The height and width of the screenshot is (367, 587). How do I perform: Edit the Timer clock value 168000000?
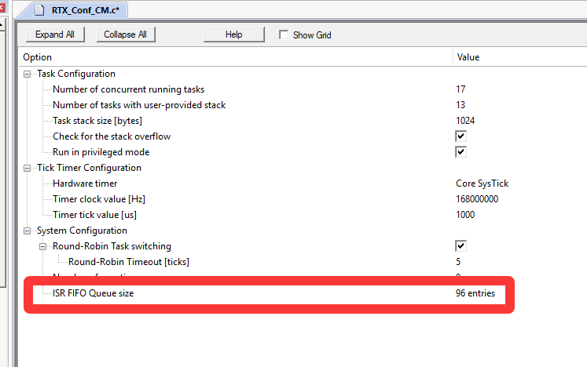(x=477, y=199)
